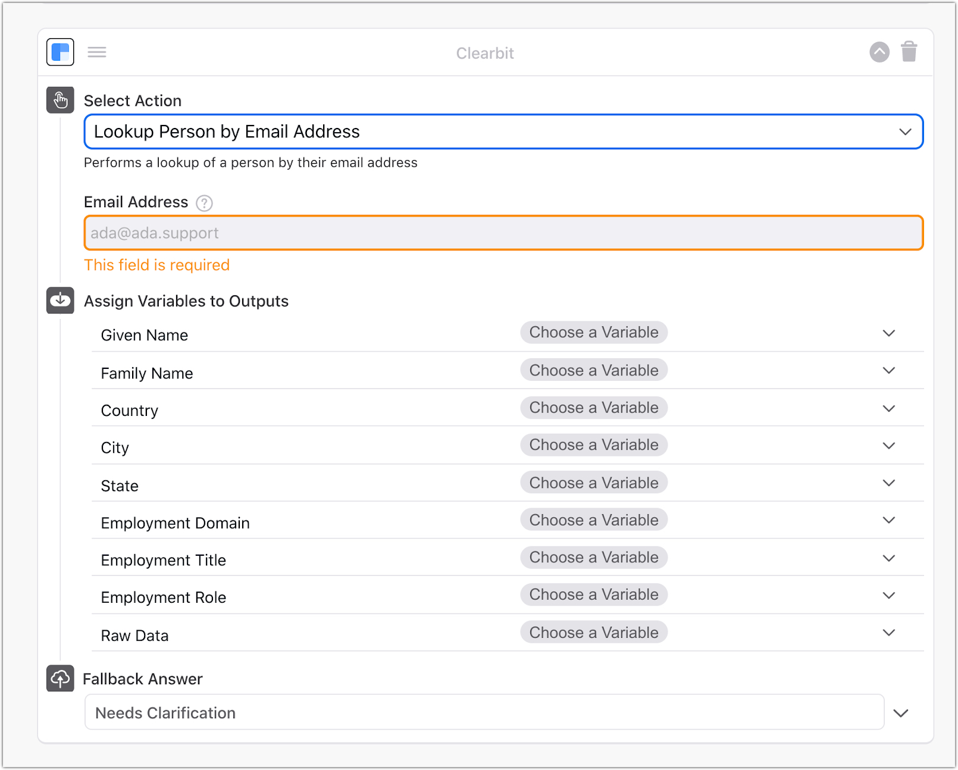The height and width of the screenshot is (770, 958).
Task: Choose a variable for Employment Domain
Action: (x=593, y=520)
